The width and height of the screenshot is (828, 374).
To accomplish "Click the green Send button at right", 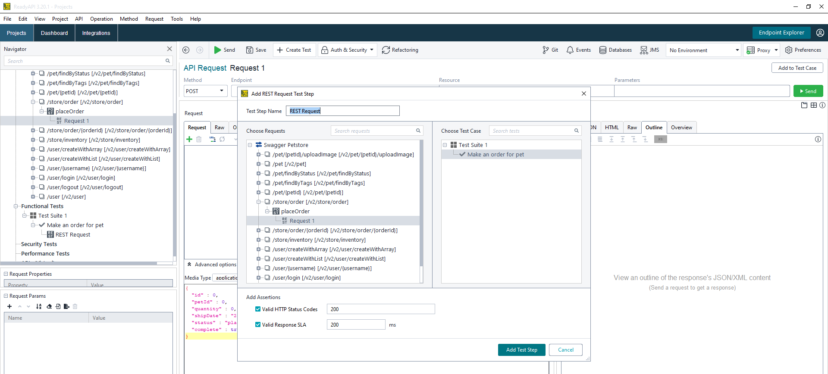I will (x=808, y=91).
